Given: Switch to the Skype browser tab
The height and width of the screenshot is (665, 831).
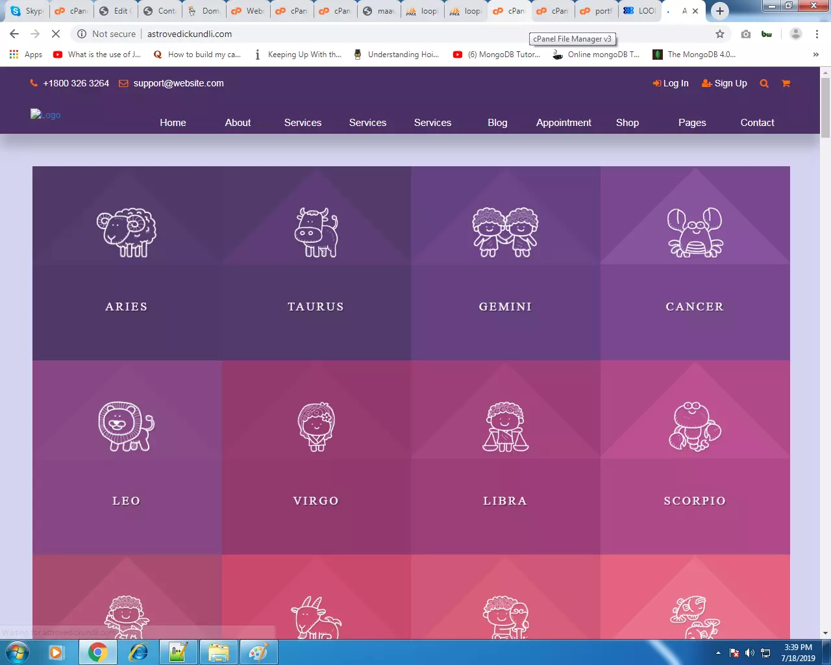Looking at the screenshot, I should point(27,11).
